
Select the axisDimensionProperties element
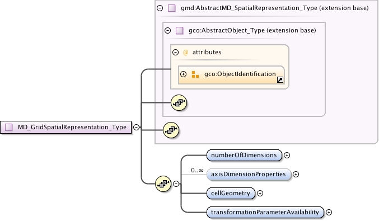point(249,175)
